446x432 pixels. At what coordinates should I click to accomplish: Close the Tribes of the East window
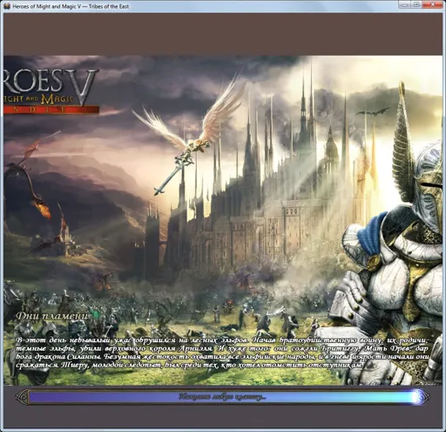(433, 5)
